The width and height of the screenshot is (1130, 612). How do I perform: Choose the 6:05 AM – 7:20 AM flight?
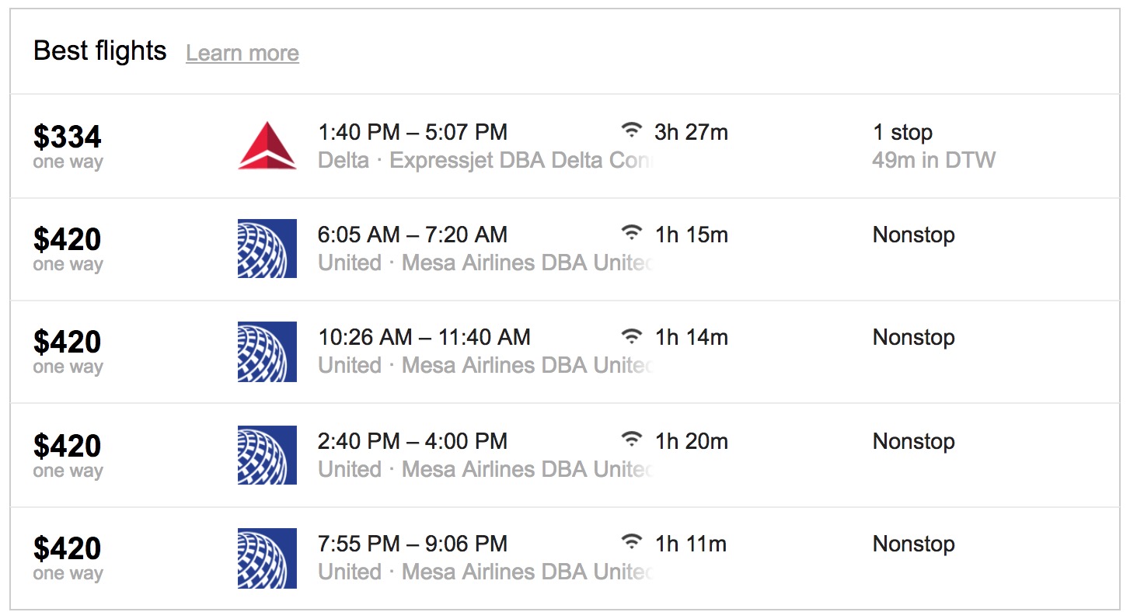pos(413,235)
